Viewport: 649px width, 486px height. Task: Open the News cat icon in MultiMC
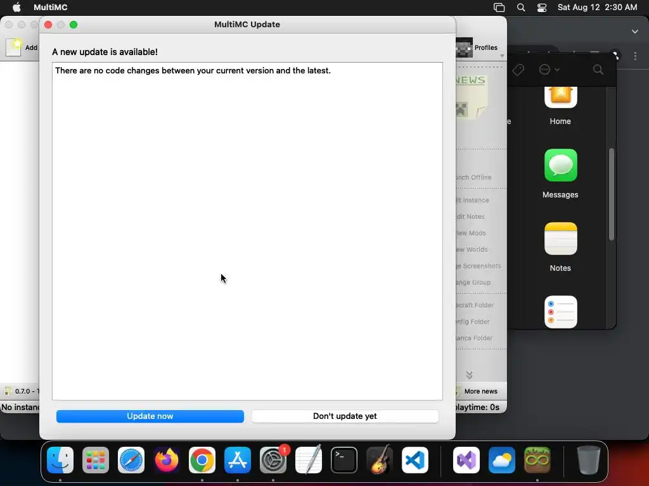472,97
